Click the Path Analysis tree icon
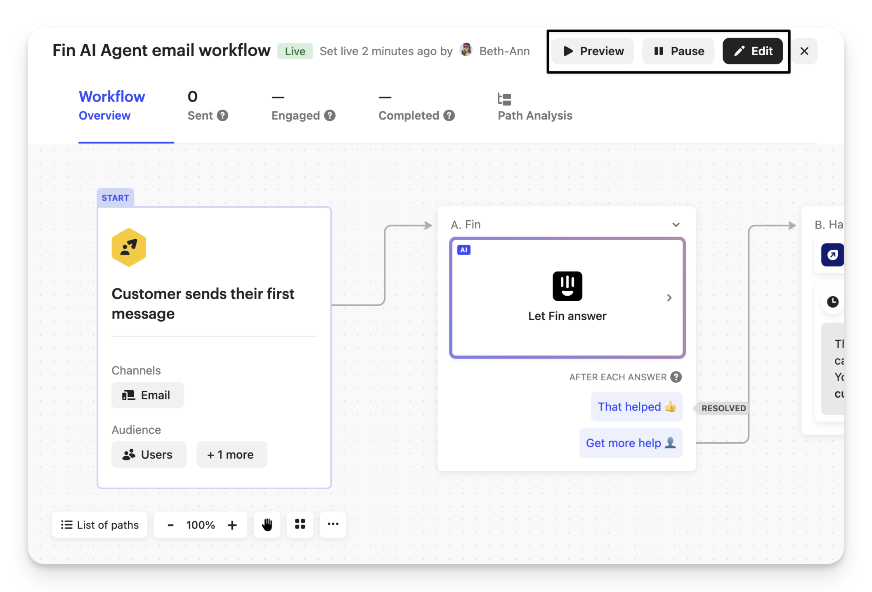872x592 pixels. pyautogui.click(x=504, y=99)
